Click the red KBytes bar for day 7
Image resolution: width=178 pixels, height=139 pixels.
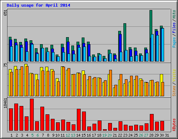(42, 119)
